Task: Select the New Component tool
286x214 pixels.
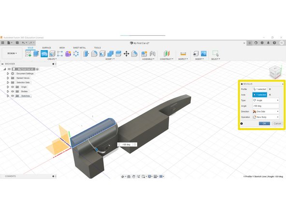Action: pos(144,53)
